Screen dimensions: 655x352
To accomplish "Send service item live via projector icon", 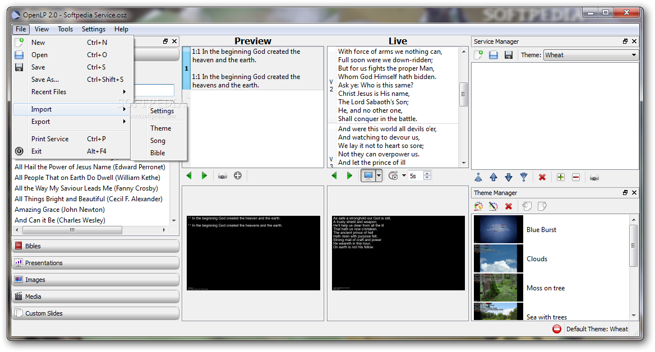I will point(594,178).
